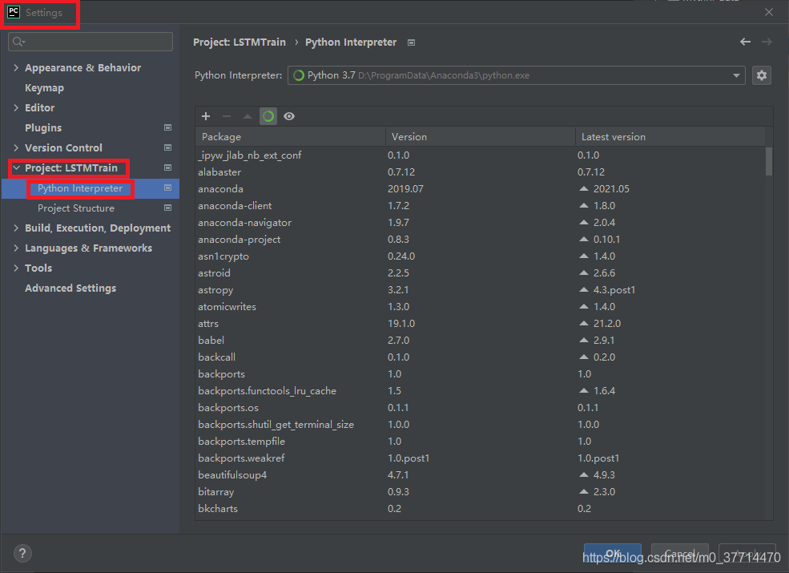Click the project-level icon beside Plugins
Screen dimensions: 789x573
(x=167, y=127)
